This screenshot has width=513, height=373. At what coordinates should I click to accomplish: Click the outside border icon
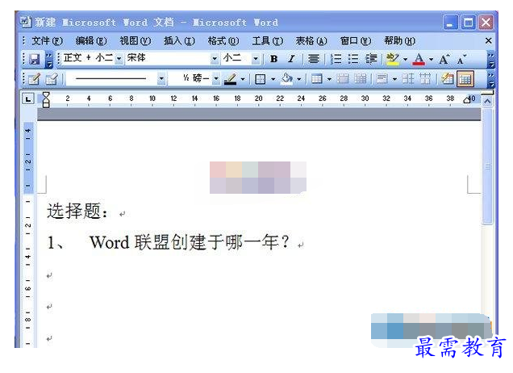coord(260,79)
